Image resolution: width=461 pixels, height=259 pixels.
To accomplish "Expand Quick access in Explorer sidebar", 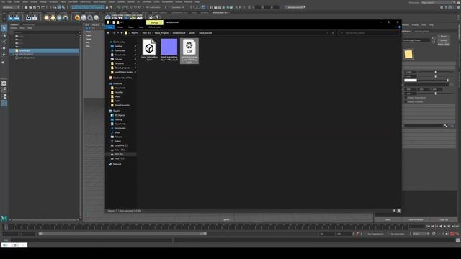I will (119, 42).
